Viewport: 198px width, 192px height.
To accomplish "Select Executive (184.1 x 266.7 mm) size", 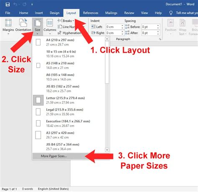I will (69, 124).
